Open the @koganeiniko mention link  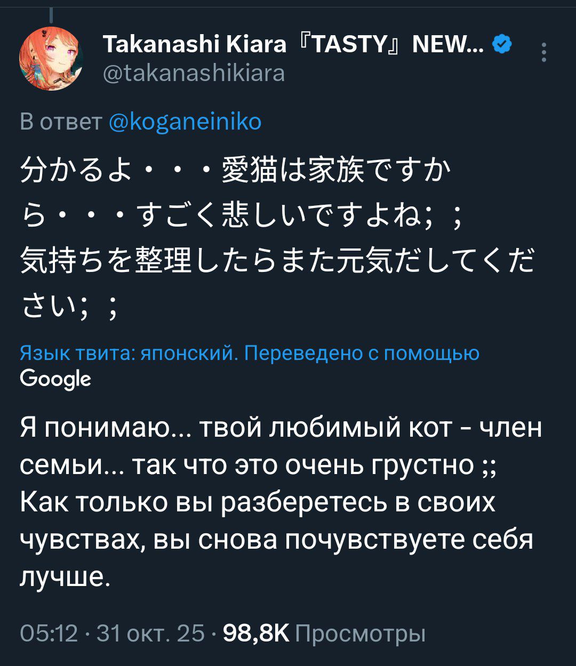(185, 122)
